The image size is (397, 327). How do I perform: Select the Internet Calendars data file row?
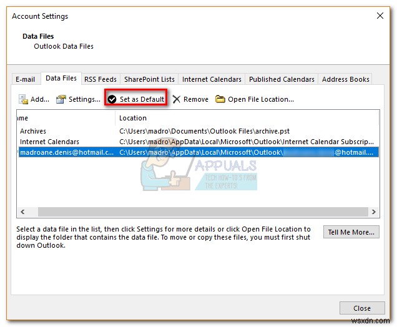tap(198, 142)
